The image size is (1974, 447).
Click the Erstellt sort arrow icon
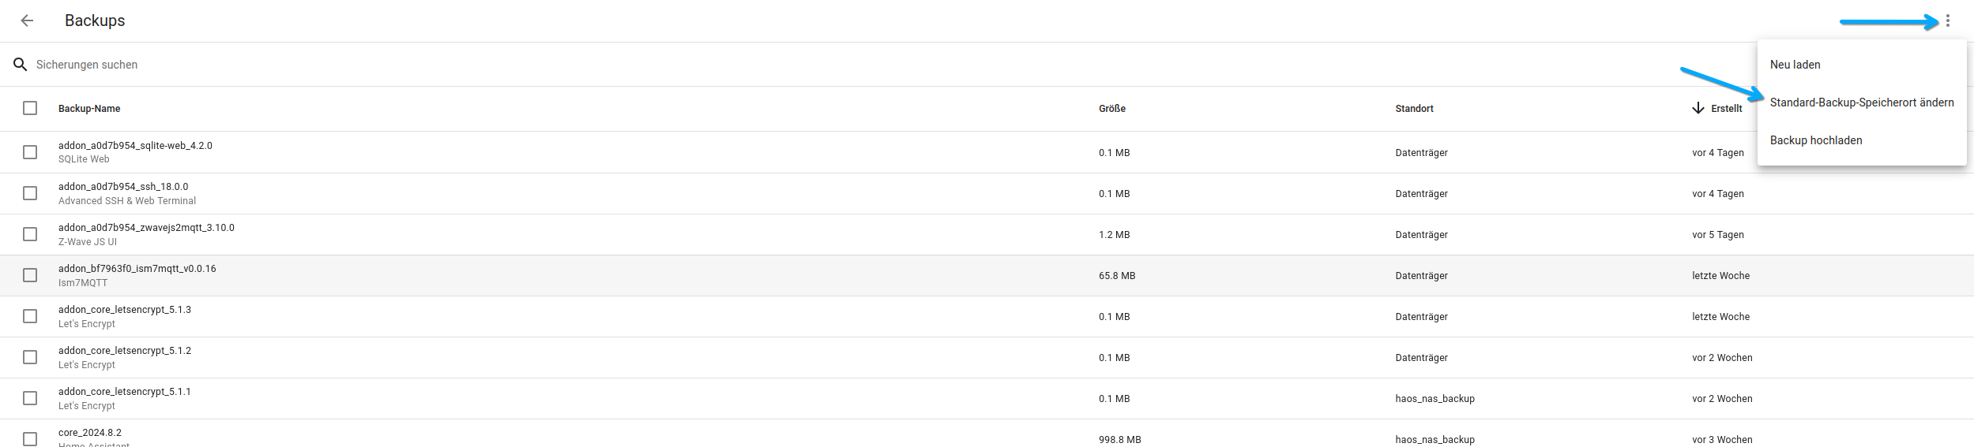(1698, 108)
